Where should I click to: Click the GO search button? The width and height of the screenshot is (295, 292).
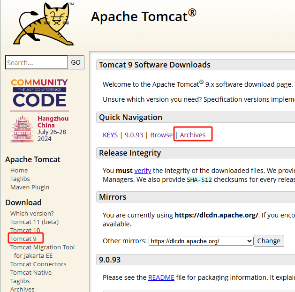click(76, 62)
